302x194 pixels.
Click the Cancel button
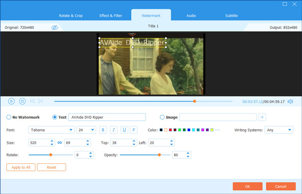tap(281, 186)
